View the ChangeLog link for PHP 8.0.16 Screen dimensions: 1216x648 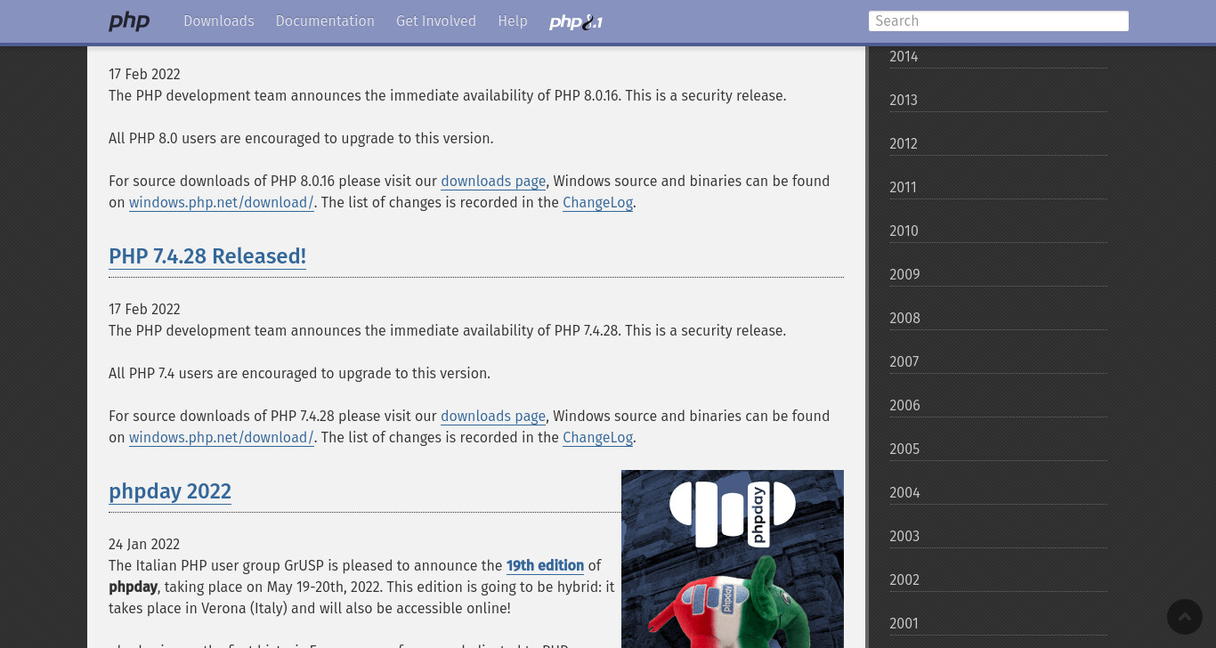point(598,203)
